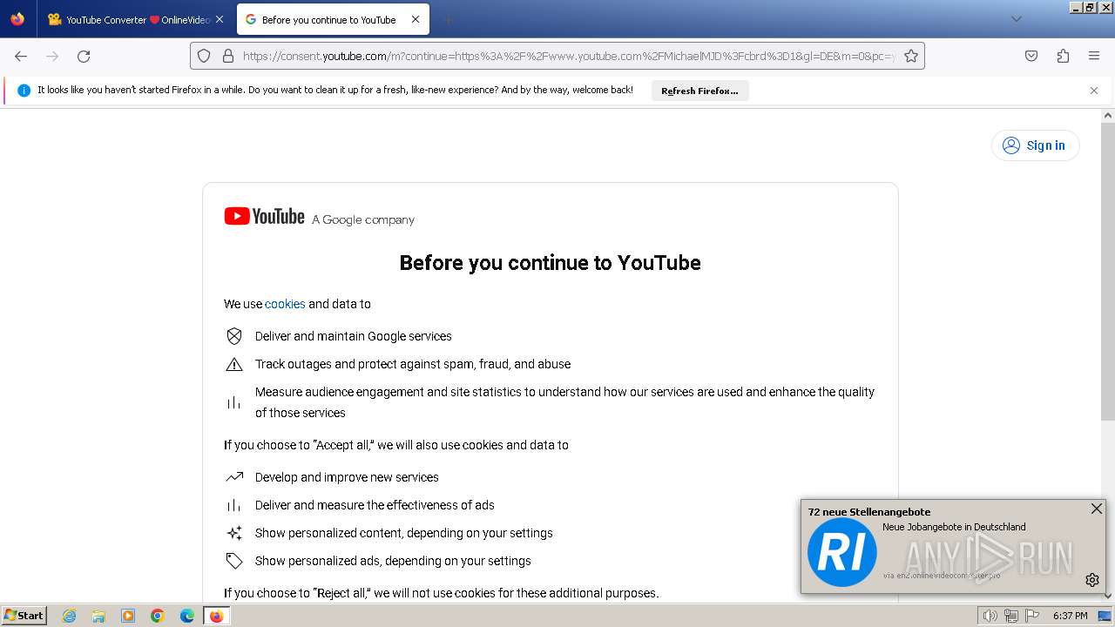Open the Save to Pocket button
Screen dimensions: 1115x627
1031,56
